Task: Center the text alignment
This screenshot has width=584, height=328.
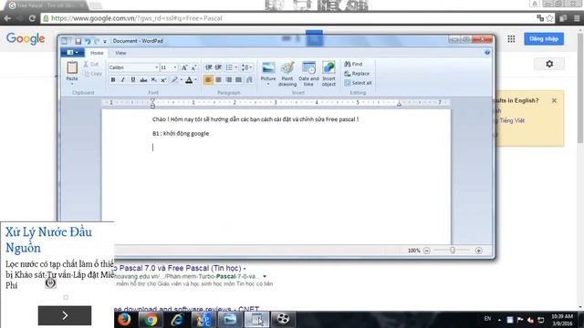Action: point(219,79)
